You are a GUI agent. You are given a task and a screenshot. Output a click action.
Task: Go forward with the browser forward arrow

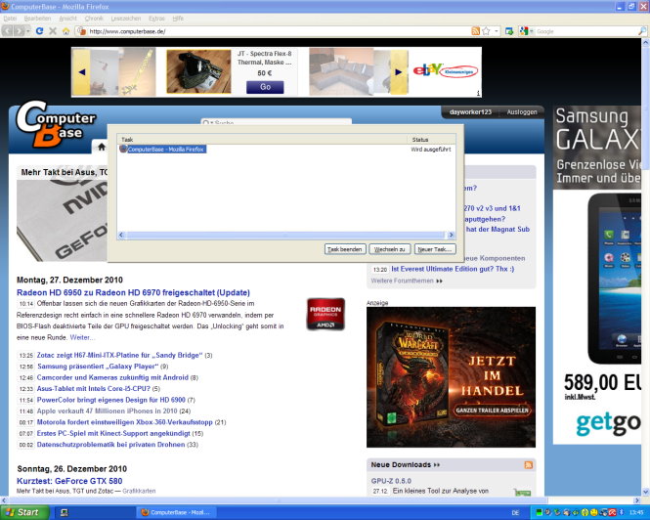[x=19, y=31]
